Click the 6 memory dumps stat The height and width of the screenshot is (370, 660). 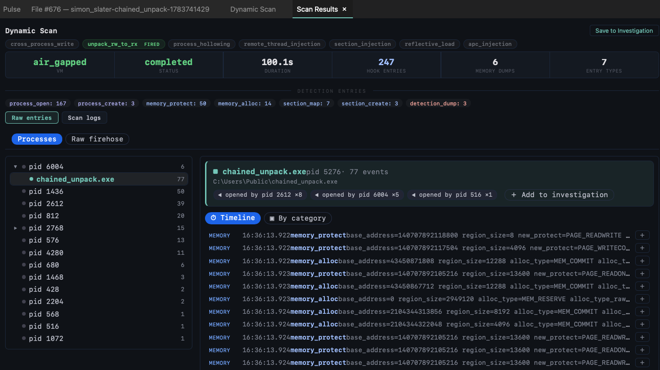(x=495, y=65)
